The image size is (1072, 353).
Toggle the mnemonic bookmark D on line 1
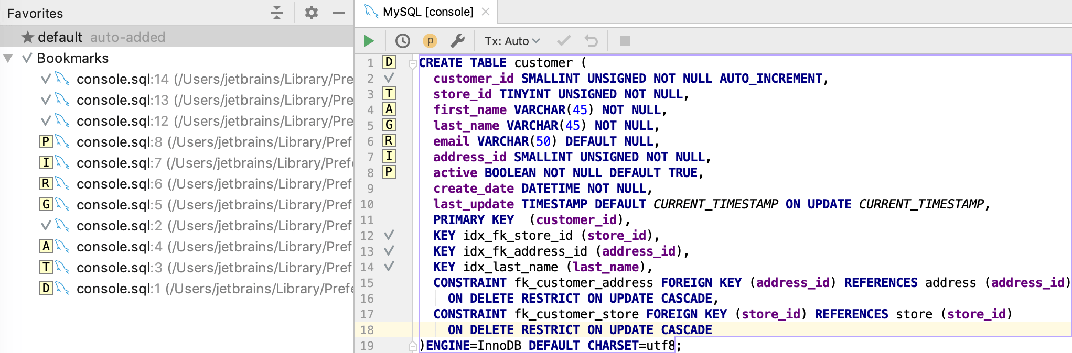tap(389, 62)
